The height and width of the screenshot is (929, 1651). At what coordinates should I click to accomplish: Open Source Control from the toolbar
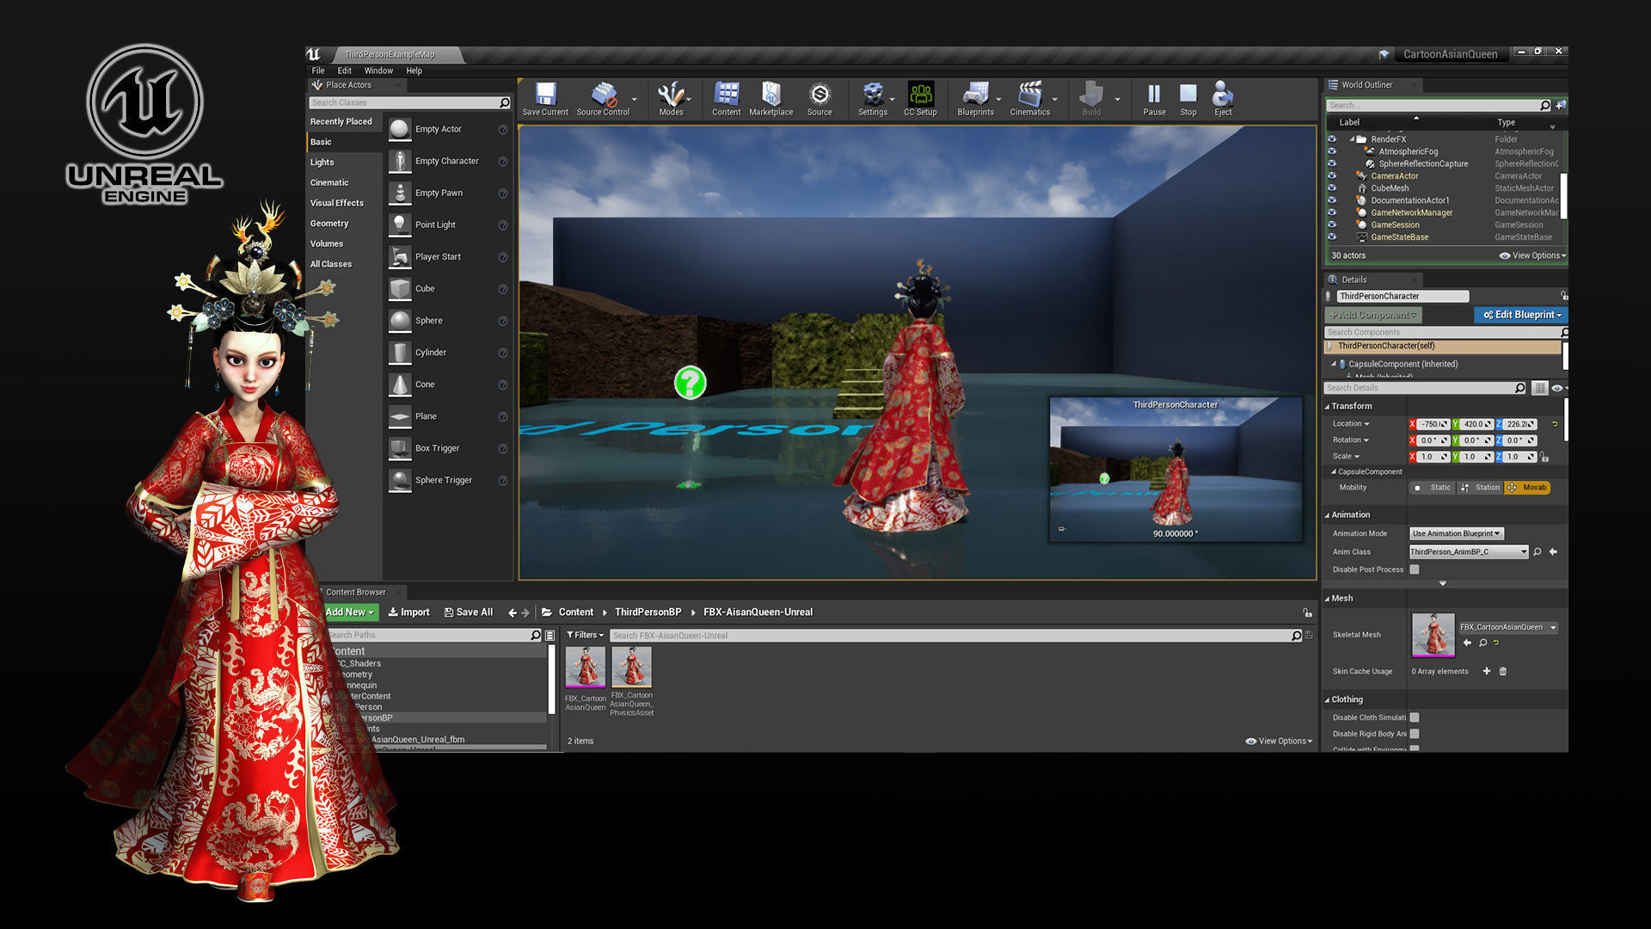[x=603, y=95]
